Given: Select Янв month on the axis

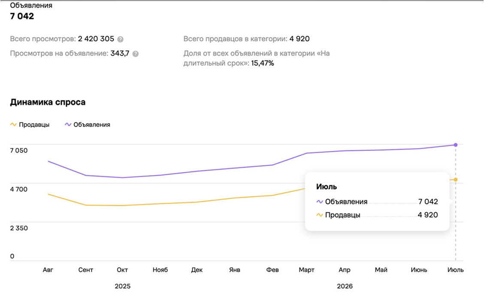Looking at the screenshot, I should tap(235, 270).
